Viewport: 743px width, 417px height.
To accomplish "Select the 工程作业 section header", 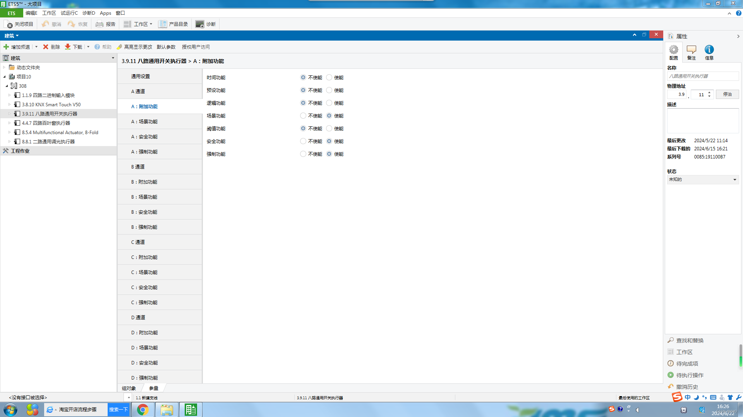I will coord(58,151).
